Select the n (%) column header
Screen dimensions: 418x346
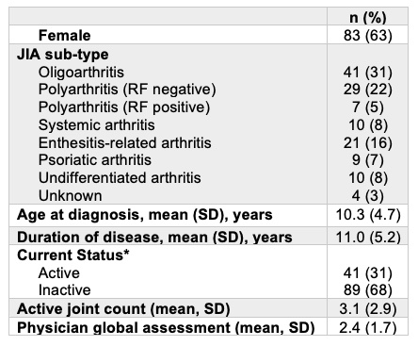tap(368, 18)
